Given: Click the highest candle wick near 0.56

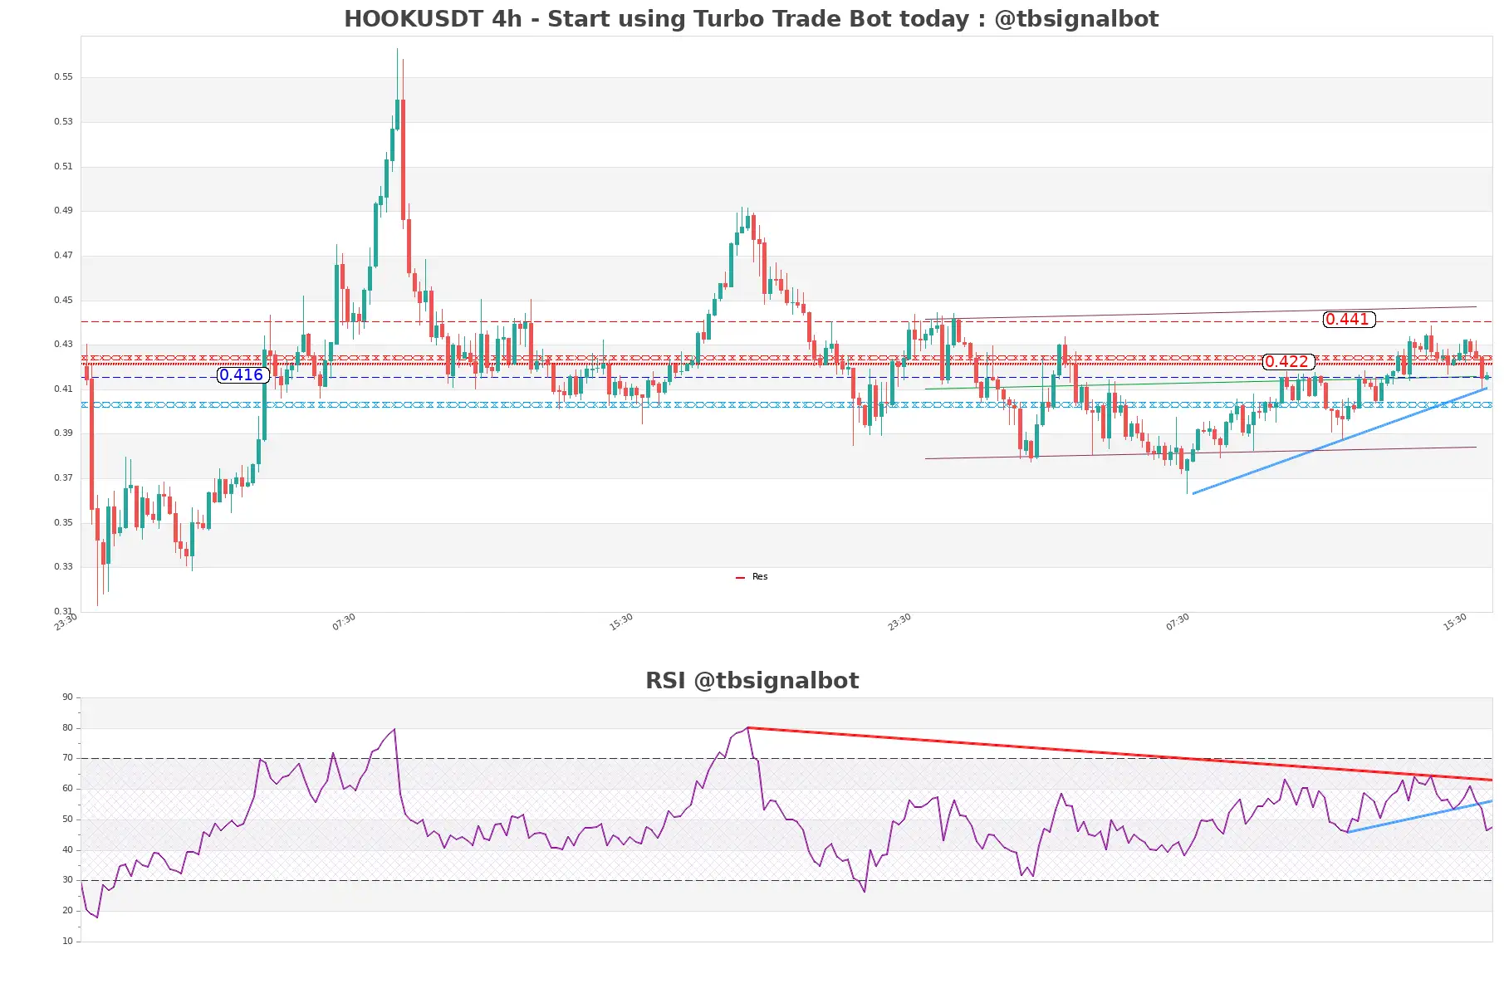Looking at the screenshot, I should tap(397, 75).
